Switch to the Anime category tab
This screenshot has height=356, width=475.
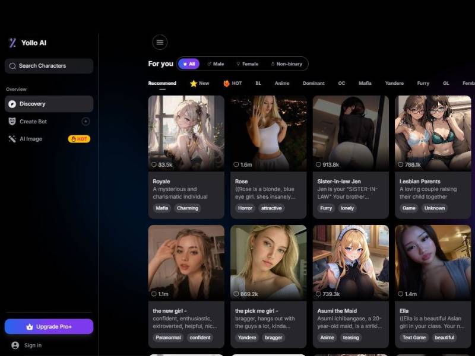click(x=281, y=83)
